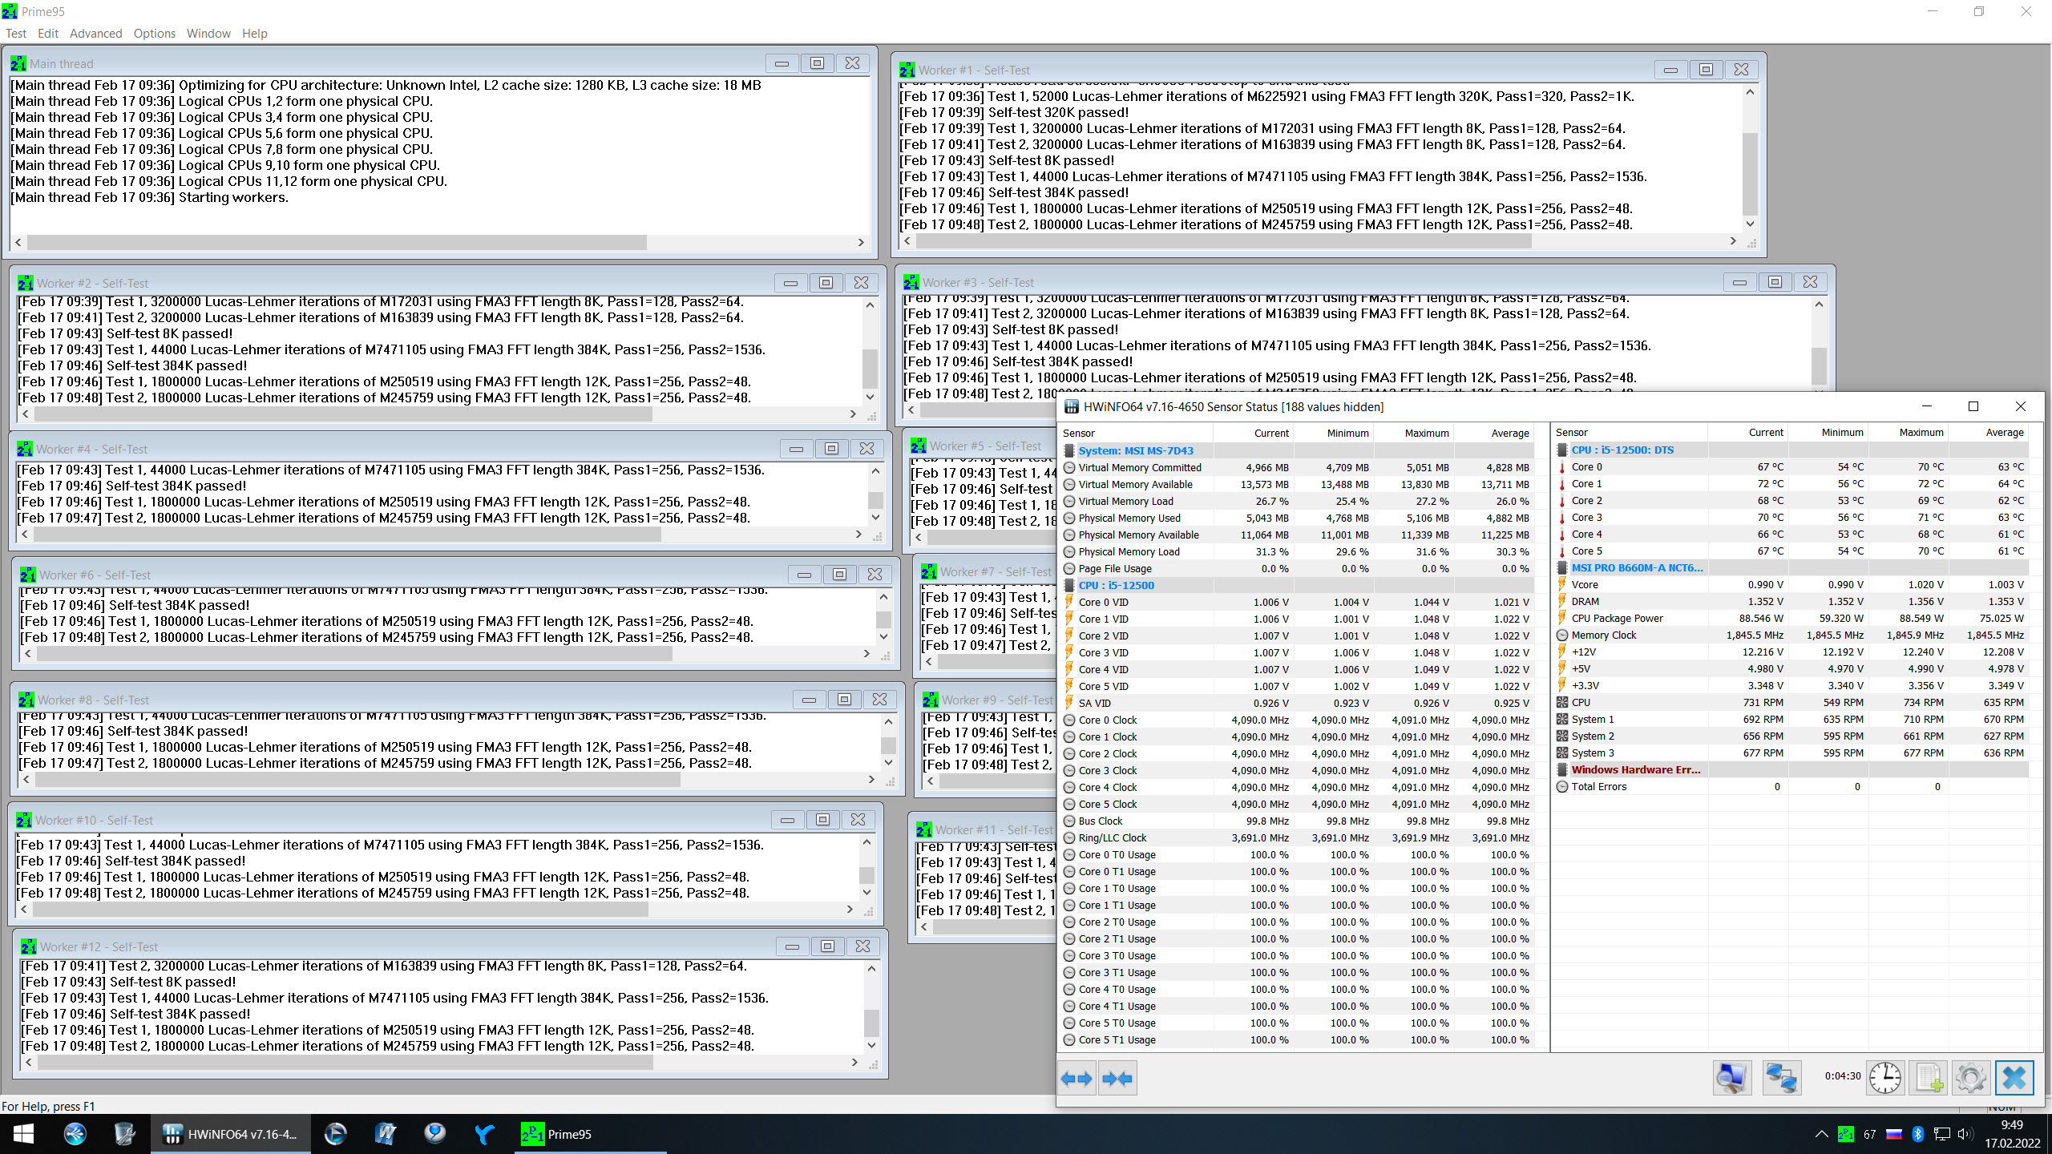Click the monitor with magnifier icon
Screen dimensions: 2052x1154
coord(1731,1078)
